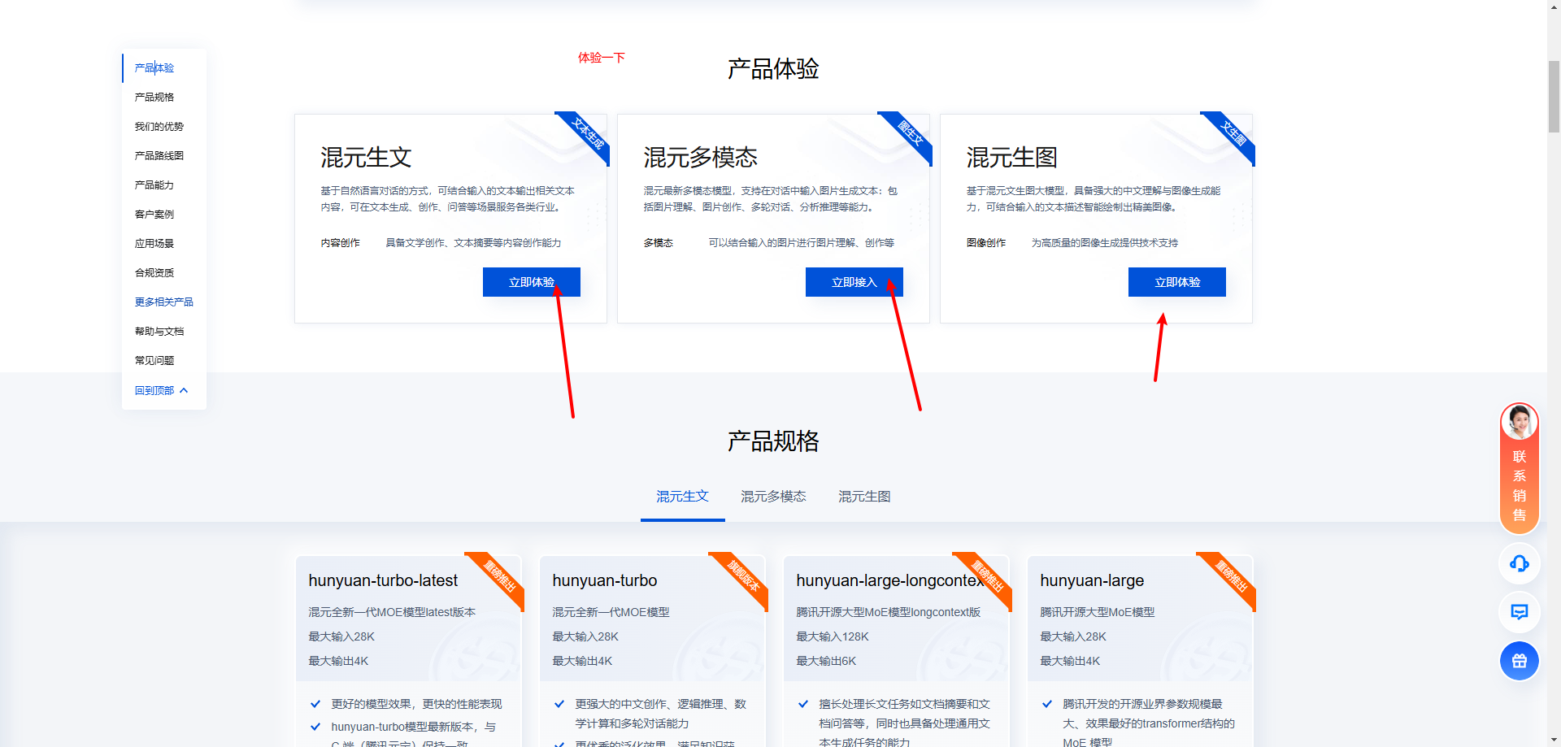Click the scrollbar down arrow
The width and height of the screenshot is (1561, 747).
coord(1554,740)
